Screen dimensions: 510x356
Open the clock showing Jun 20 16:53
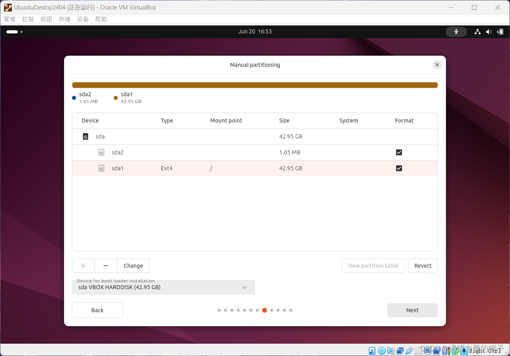pos(255,32)
